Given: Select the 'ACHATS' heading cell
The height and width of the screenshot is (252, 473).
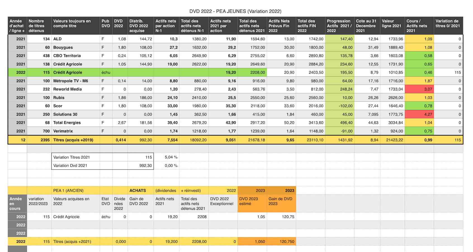Looking at the screenshot, I should pyautogui.click(x=141, y=191).
